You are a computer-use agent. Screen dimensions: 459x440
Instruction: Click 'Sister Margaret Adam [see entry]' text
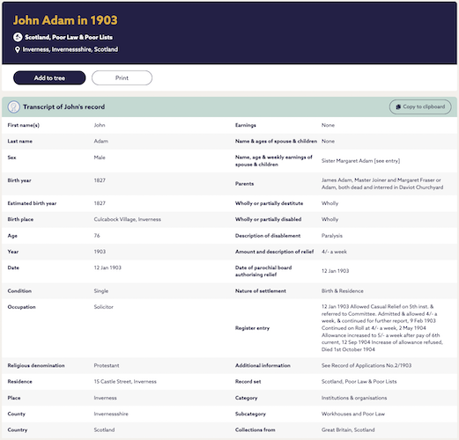[x=360, y=161]
